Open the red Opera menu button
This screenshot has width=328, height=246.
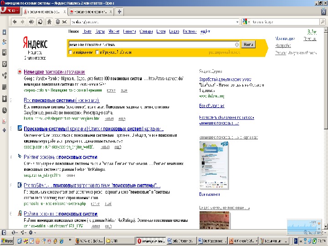click(10, 10)
